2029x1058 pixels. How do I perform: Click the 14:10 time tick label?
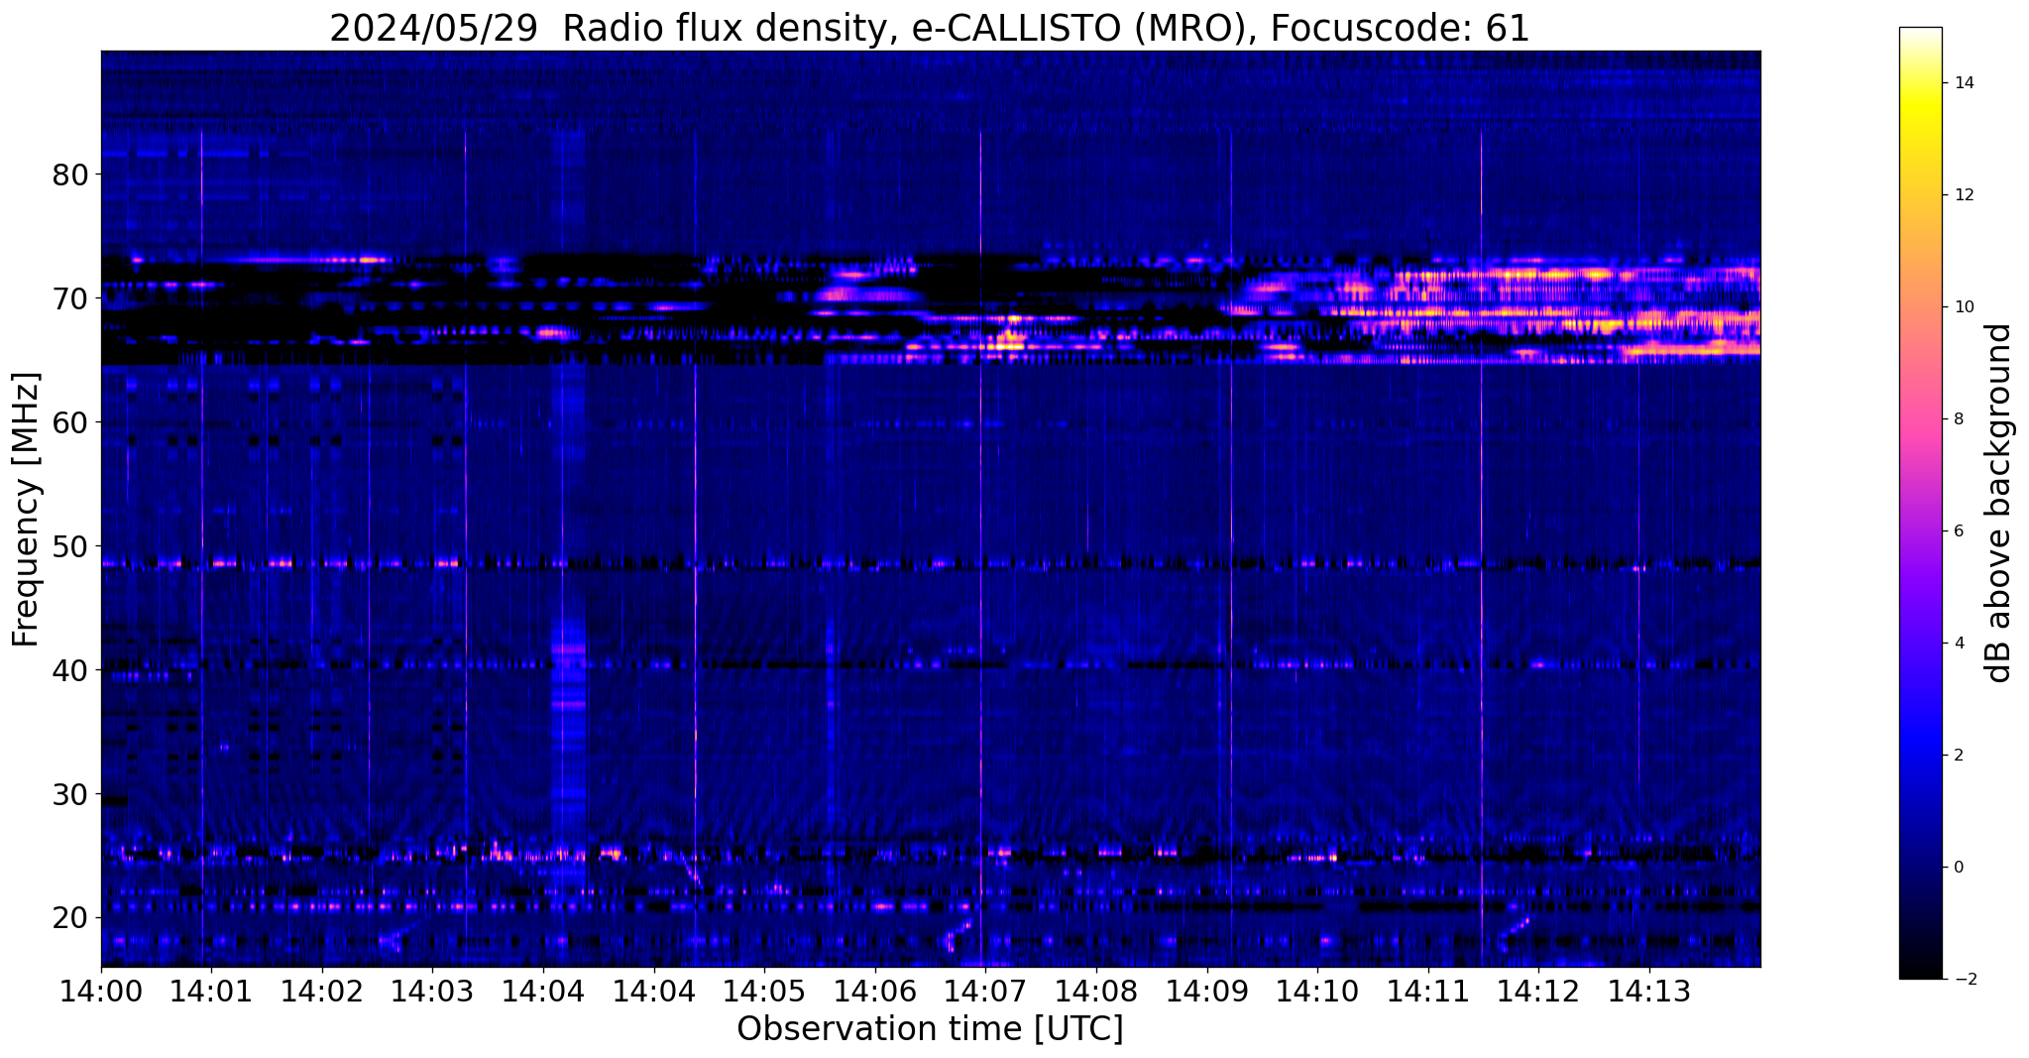coord(1317,991)
